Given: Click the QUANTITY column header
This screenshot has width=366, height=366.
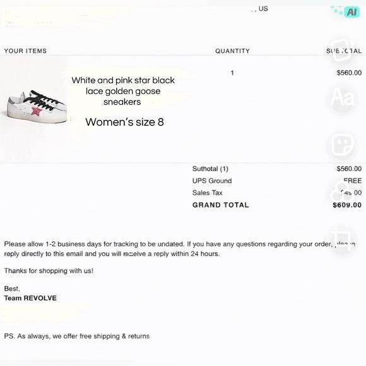Looking at the screenshot, I should tap(232, 51).
